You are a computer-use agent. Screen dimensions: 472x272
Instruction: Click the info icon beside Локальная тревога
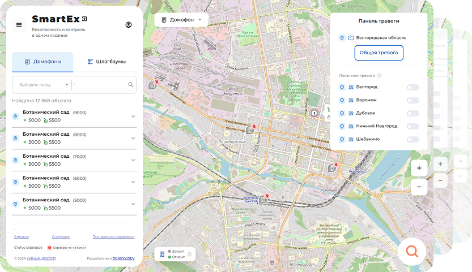(380, 75)
